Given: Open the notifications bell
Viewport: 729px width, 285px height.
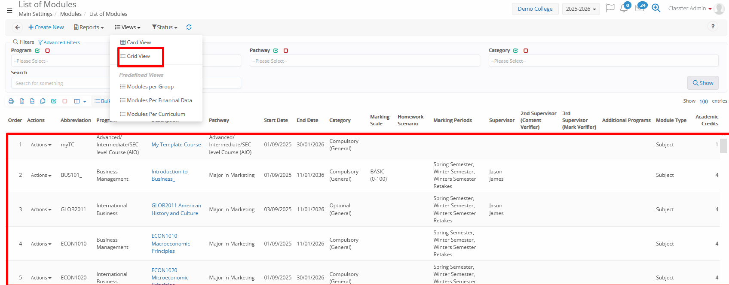Looking at the screenshot, I should [x=624, y=9].
